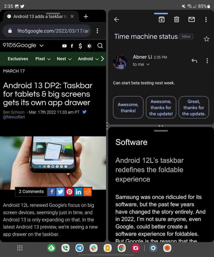Select the Exclusives nav item
Viewport: 214px width, 257px height.
point(18,59)
